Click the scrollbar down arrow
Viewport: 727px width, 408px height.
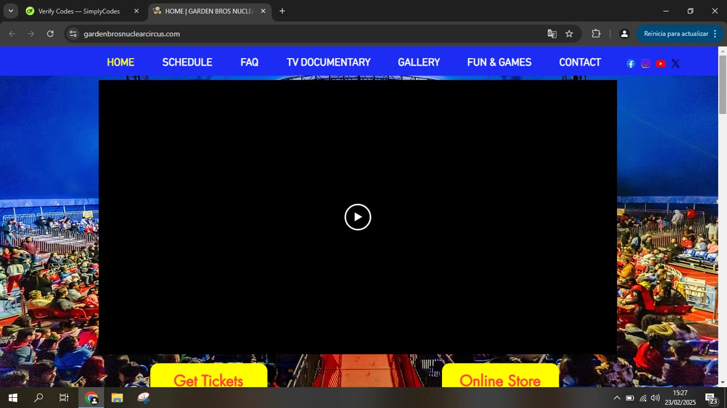pos(723,382)
